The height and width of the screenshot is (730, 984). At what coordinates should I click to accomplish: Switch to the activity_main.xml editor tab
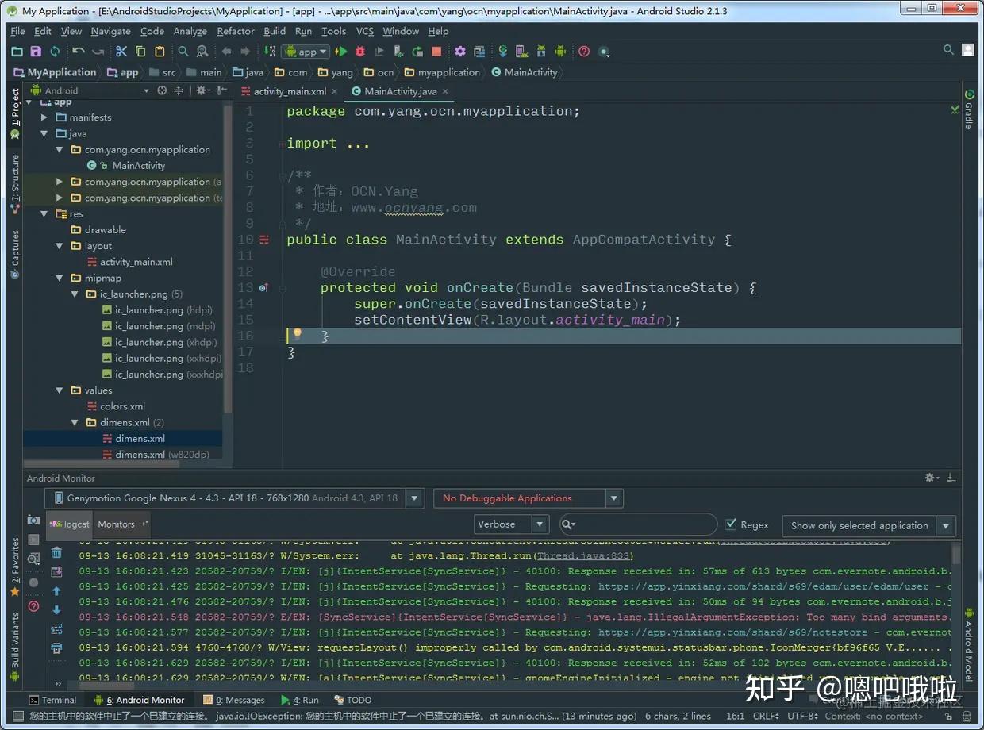(x=290, y=91)
